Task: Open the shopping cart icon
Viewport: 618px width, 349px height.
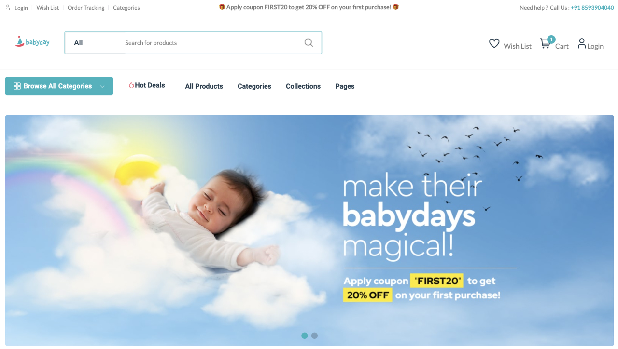Action: click(x=546, y=43)
